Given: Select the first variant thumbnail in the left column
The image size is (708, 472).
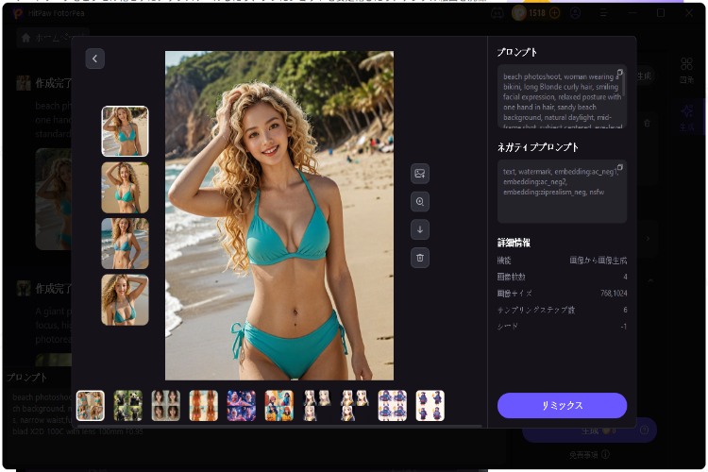Looking at the screenshot, I should 125,131.
